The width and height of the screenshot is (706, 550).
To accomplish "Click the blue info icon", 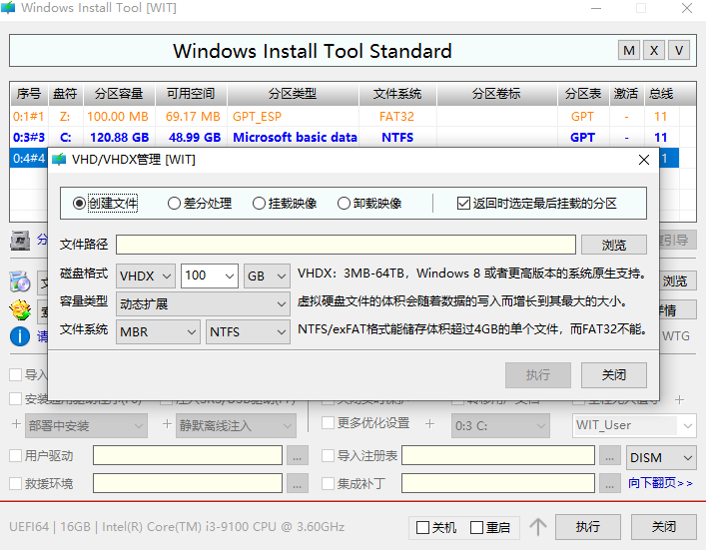I will click(20, 336).
